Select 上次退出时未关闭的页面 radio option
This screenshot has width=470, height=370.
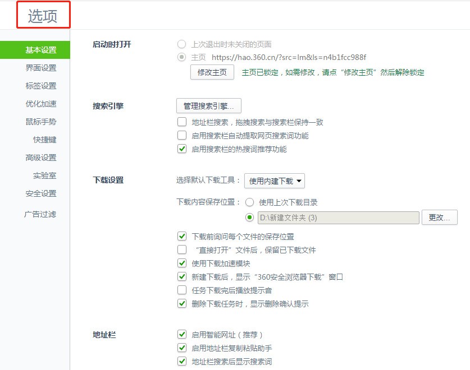(x=181, y=44)
